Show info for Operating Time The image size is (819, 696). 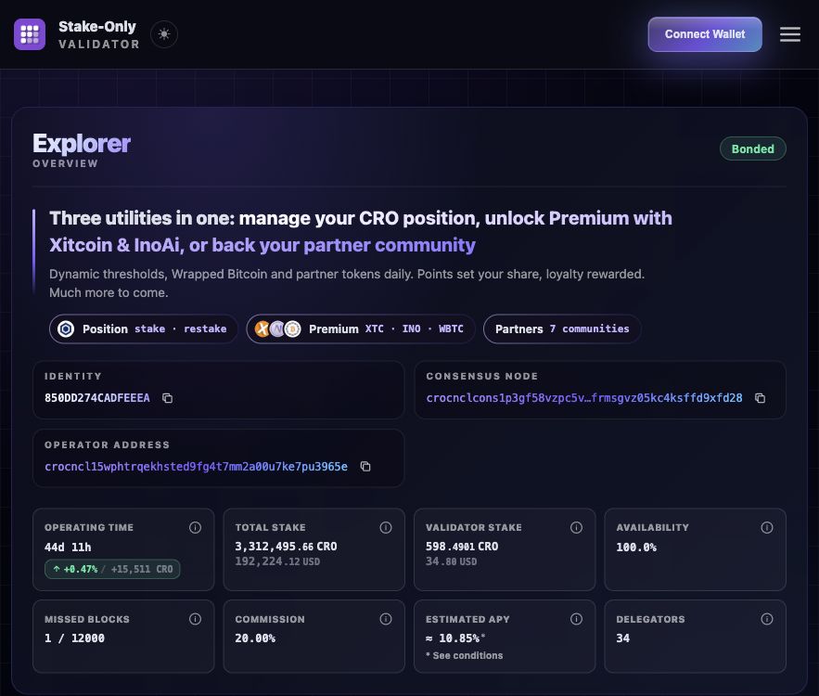[x=195, y=527]
